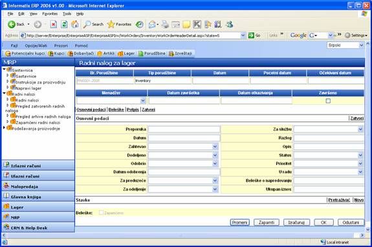
Task: Expand Podešavanja proizvodnje tree node
Action: tap(4, 128)
